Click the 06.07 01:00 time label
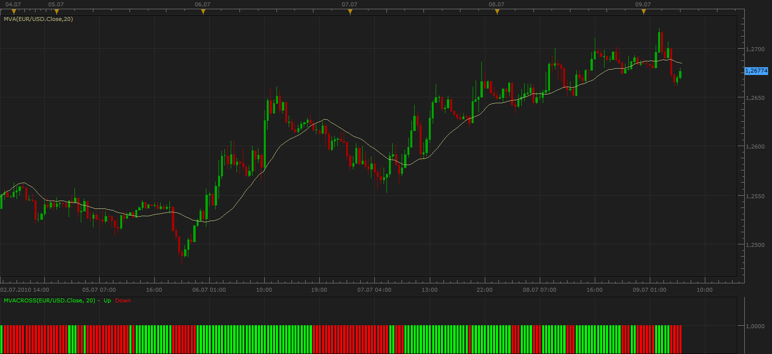Image resolution: width=772 pixels, height=354 pixels. tap(209, 290)
